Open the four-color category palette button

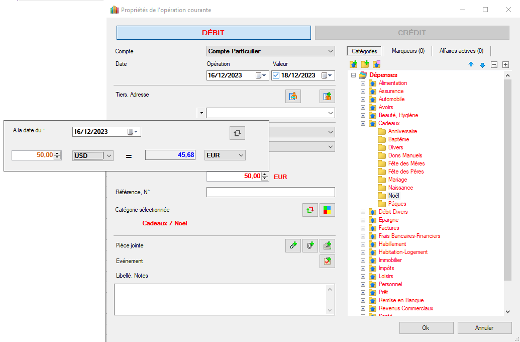[x=327, y=210]
